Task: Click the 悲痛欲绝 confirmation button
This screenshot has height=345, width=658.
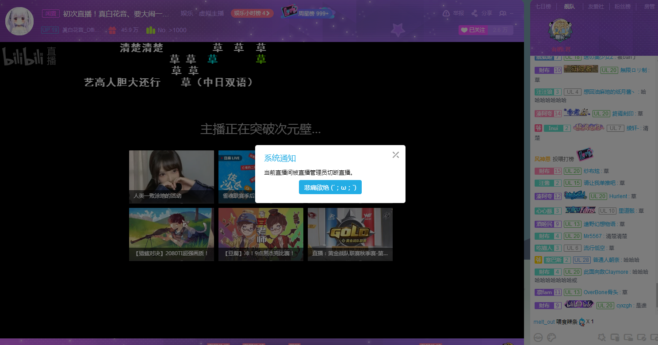Action: 330,187
